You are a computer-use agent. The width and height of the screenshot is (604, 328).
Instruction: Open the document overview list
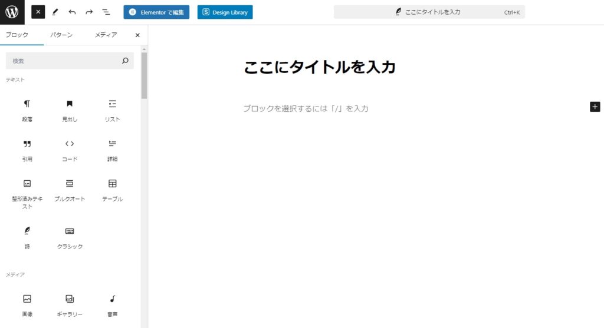[106, 12]
